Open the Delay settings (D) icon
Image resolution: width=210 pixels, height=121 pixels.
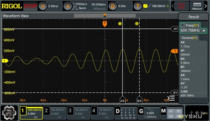coord(113,6)
